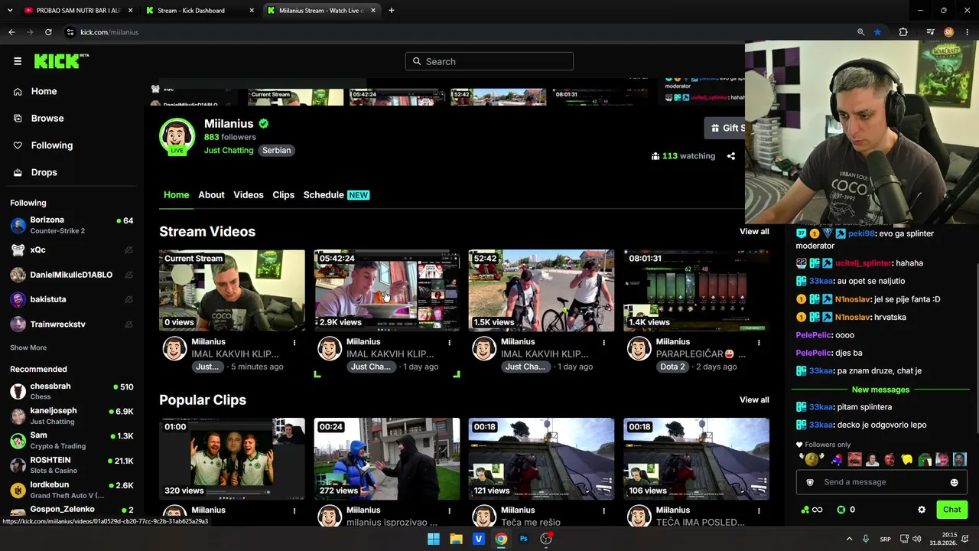Open a new browser tab
Image resolution: width=979 pixels, height=551 pixels.
point(392,11)
